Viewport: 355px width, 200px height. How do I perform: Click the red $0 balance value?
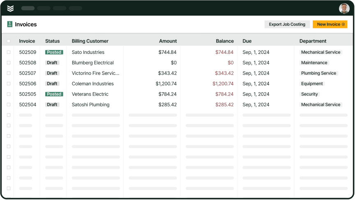tap(231, 63)
